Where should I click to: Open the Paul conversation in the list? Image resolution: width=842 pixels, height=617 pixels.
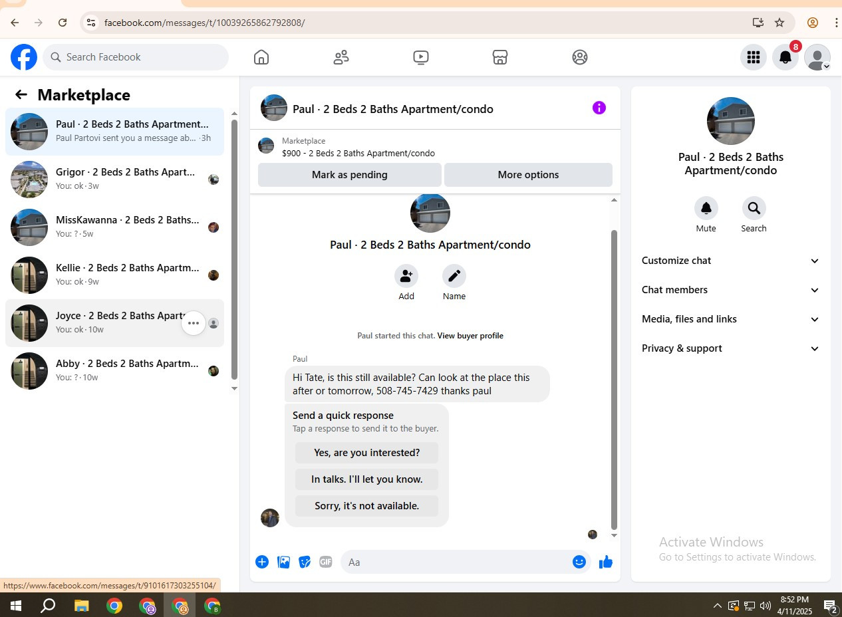pos(115,132)
